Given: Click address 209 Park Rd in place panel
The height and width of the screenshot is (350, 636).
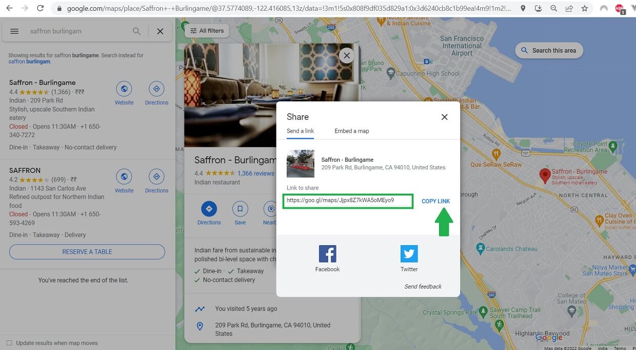Looking at the screenshot, I should pos(273,329).
